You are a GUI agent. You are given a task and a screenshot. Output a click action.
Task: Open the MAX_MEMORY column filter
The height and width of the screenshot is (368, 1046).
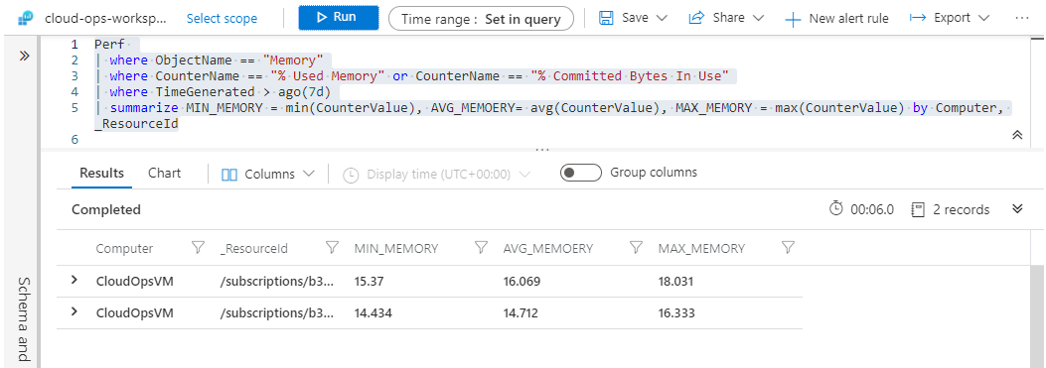point(788,248)
